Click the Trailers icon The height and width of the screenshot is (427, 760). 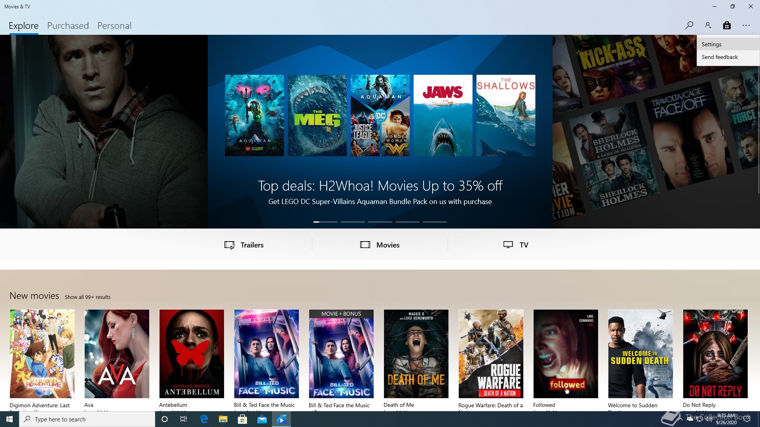229,245
